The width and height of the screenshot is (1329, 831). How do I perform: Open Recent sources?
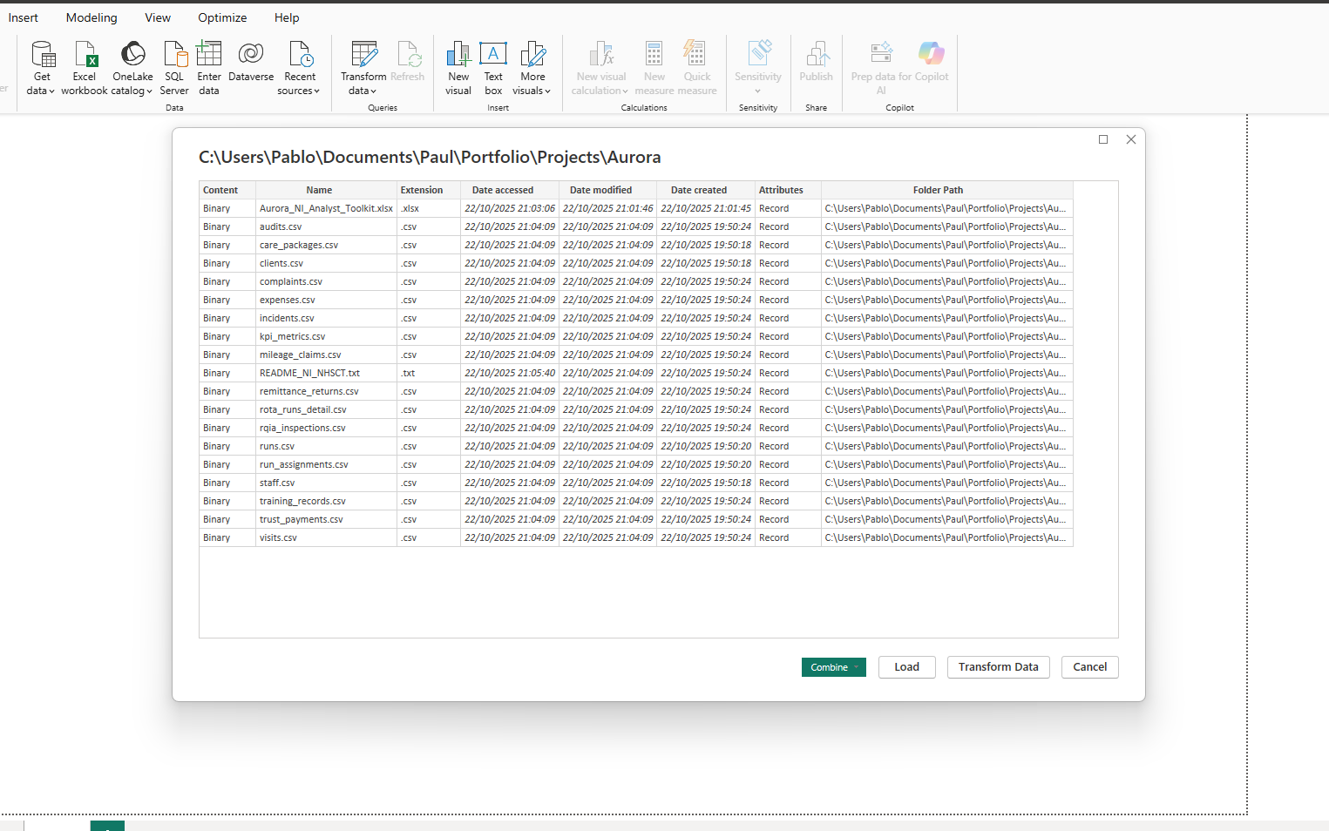pos(299,65)
